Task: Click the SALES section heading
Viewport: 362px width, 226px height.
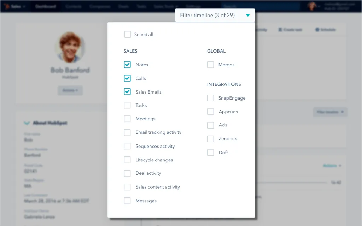Action: 130,51
